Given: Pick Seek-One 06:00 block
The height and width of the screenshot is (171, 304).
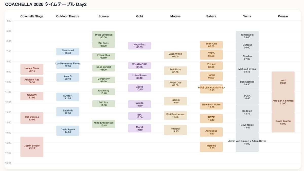Looking at the screenshot, I should click(x=211, y=45).
